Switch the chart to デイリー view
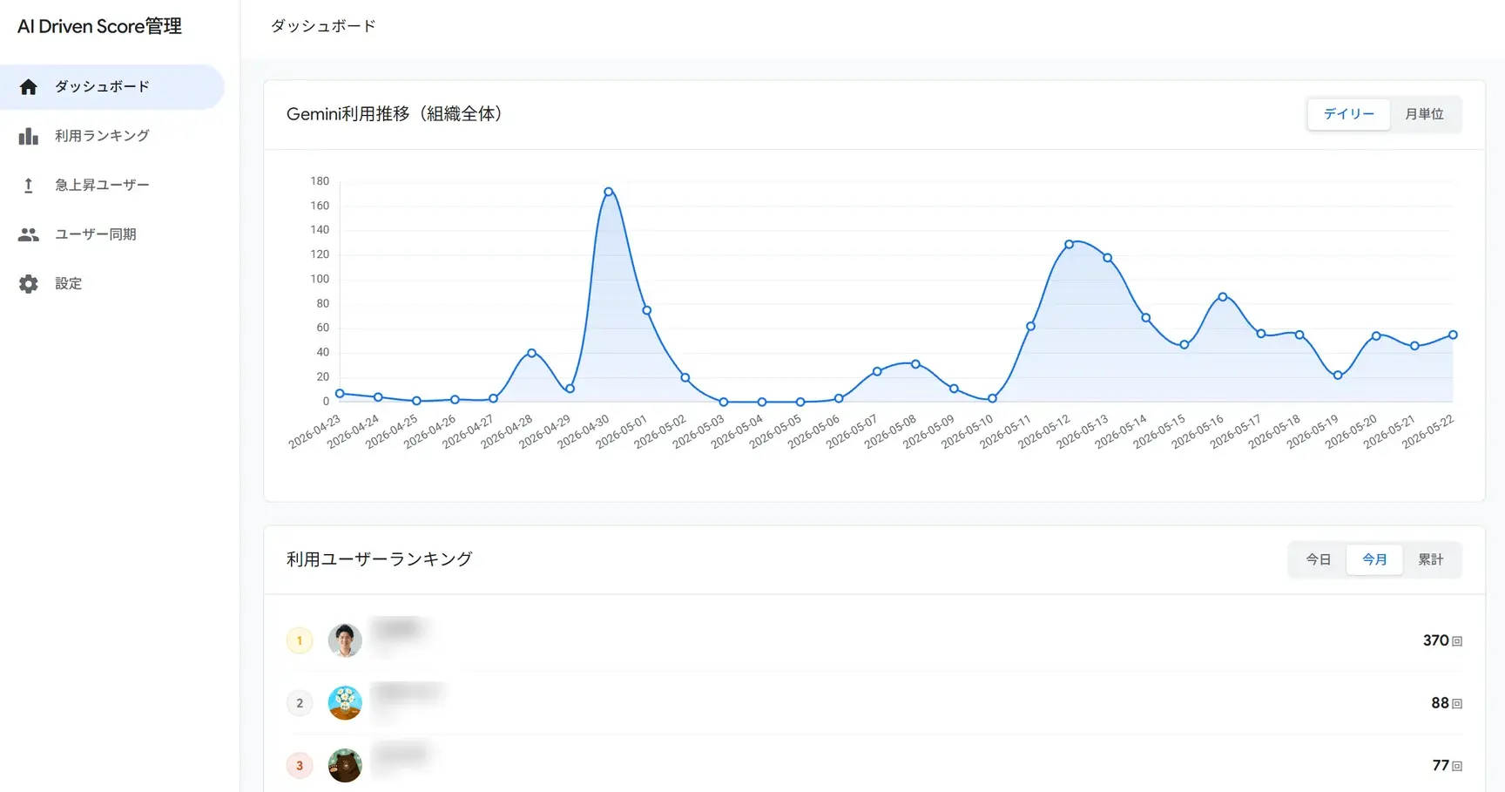This screenshot has width=1505, height=792. click(1348, 114)
